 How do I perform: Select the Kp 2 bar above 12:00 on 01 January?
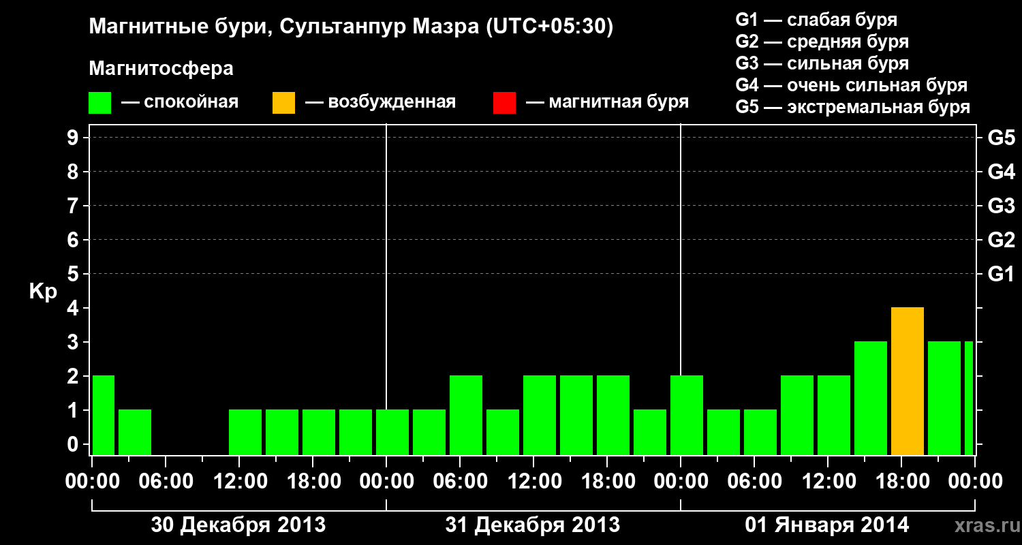pyautogui.click(x=834, y=415)
